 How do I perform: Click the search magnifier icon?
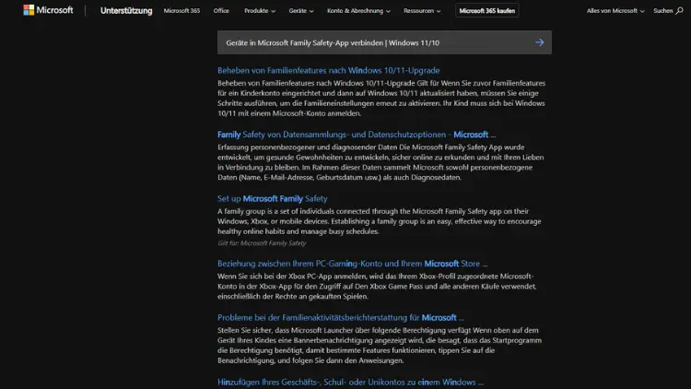click(679, 10)
